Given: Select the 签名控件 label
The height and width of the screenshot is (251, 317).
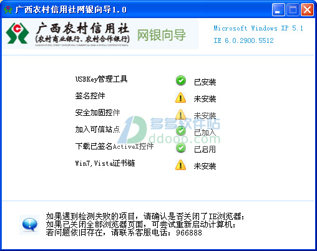Looking at the screenshot, I should (x=90, y=96).
